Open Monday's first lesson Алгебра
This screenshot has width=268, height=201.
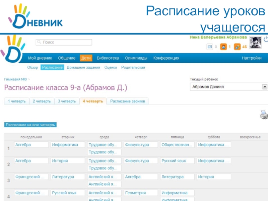(31, 145)
